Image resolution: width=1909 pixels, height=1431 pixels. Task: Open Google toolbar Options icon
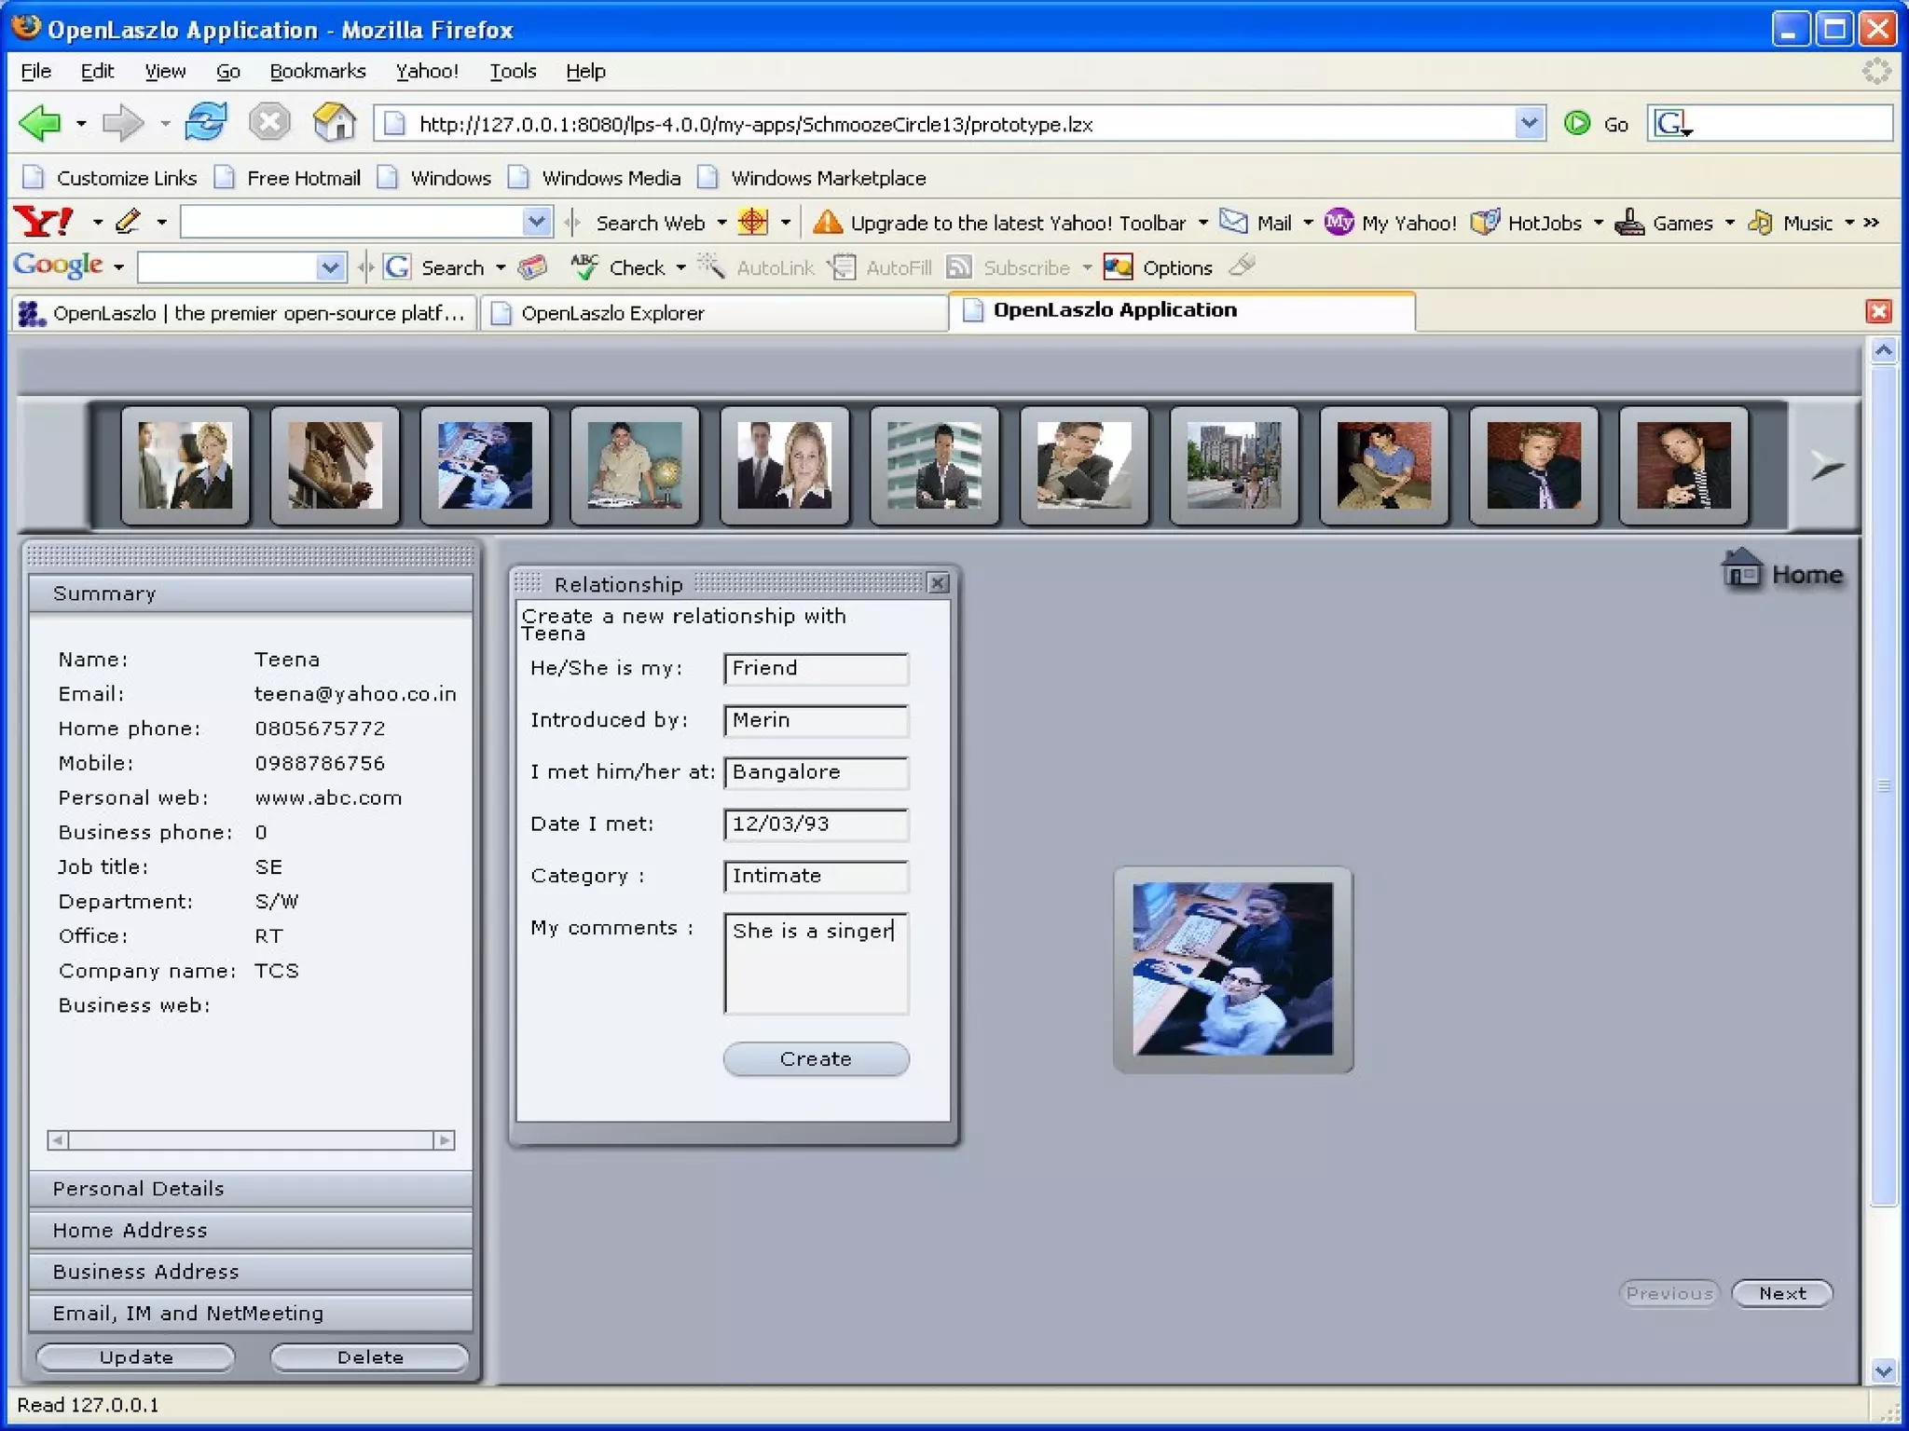click(1118, 267)
